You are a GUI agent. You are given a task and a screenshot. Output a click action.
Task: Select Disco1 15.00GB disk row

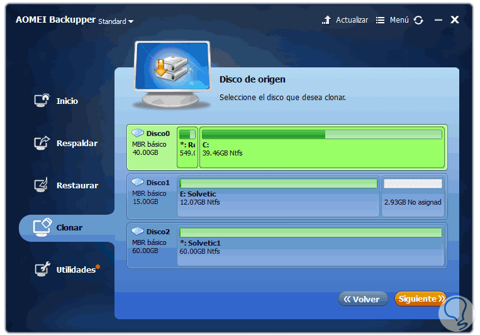click(287, 196)
